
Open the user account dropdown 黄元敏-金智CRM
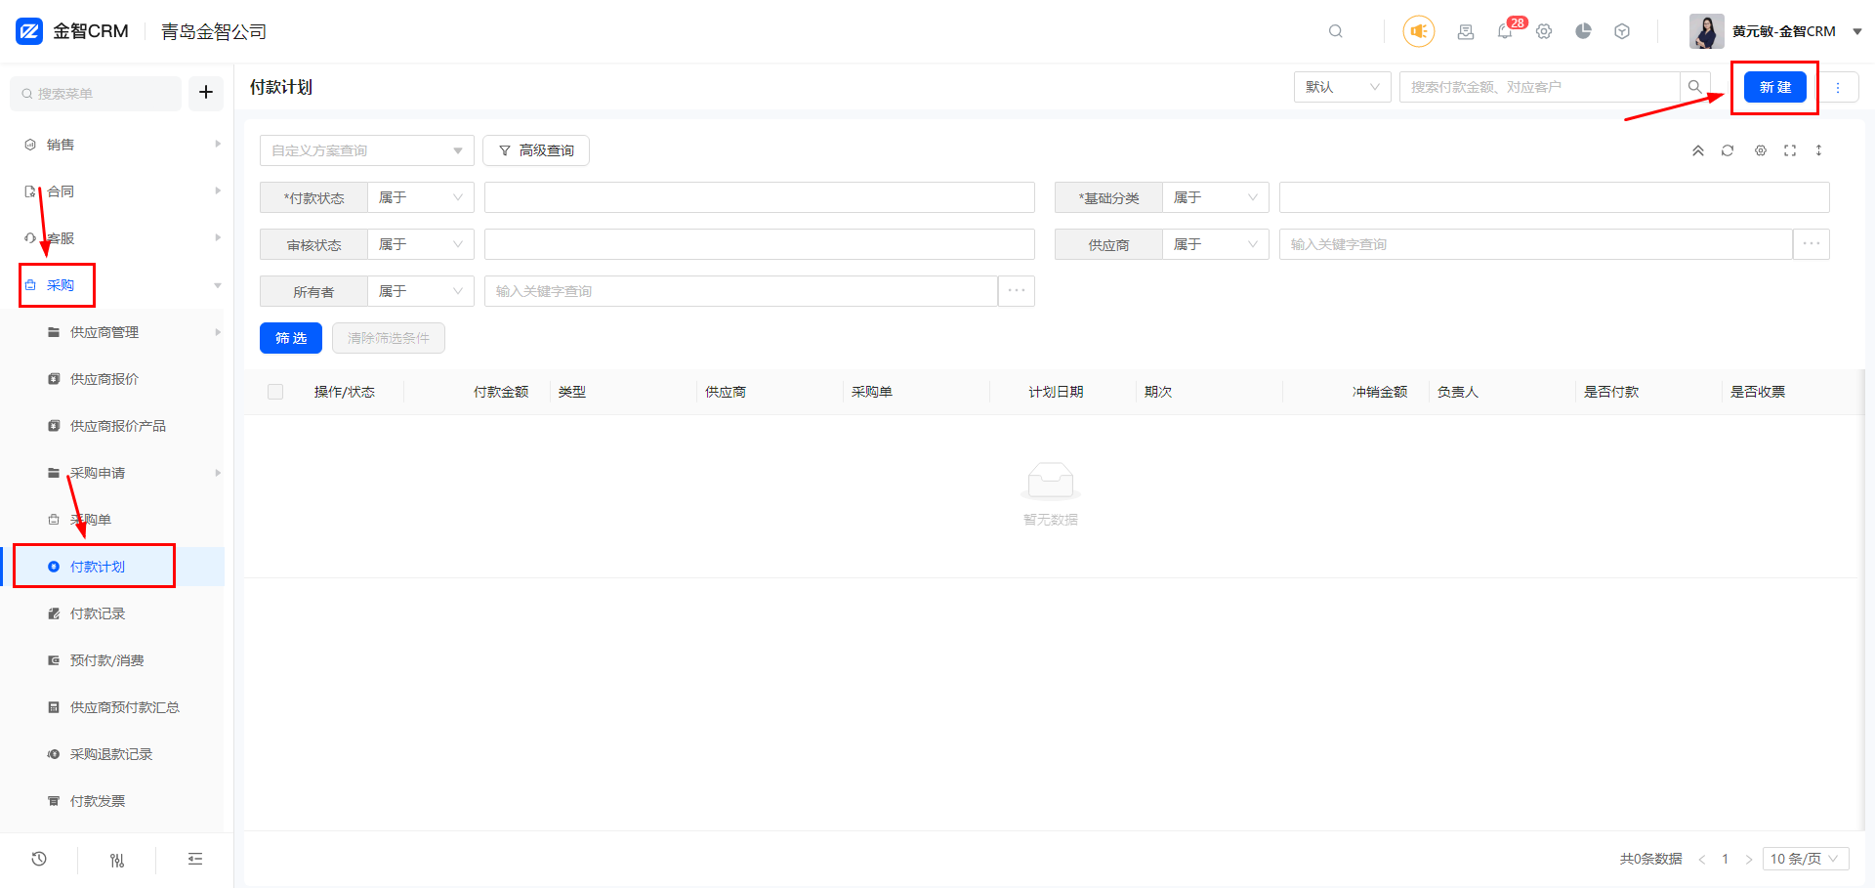[x=1797, y=31]
